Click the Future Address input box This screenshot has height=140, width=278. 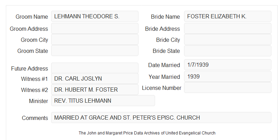95,68
